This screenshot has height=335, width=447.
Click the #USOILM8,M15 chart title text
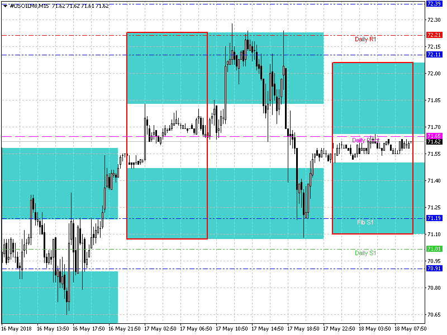(x=28, y=6)
